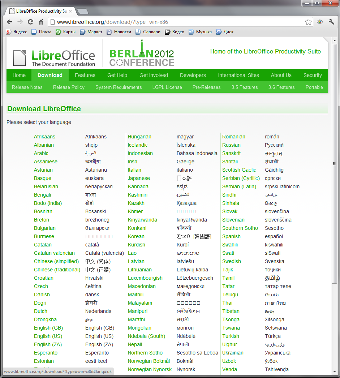Image resolution: width=340 pixels, height=378 pixels.
Task: Open the Диск bookmark
Action: point(225,32)
